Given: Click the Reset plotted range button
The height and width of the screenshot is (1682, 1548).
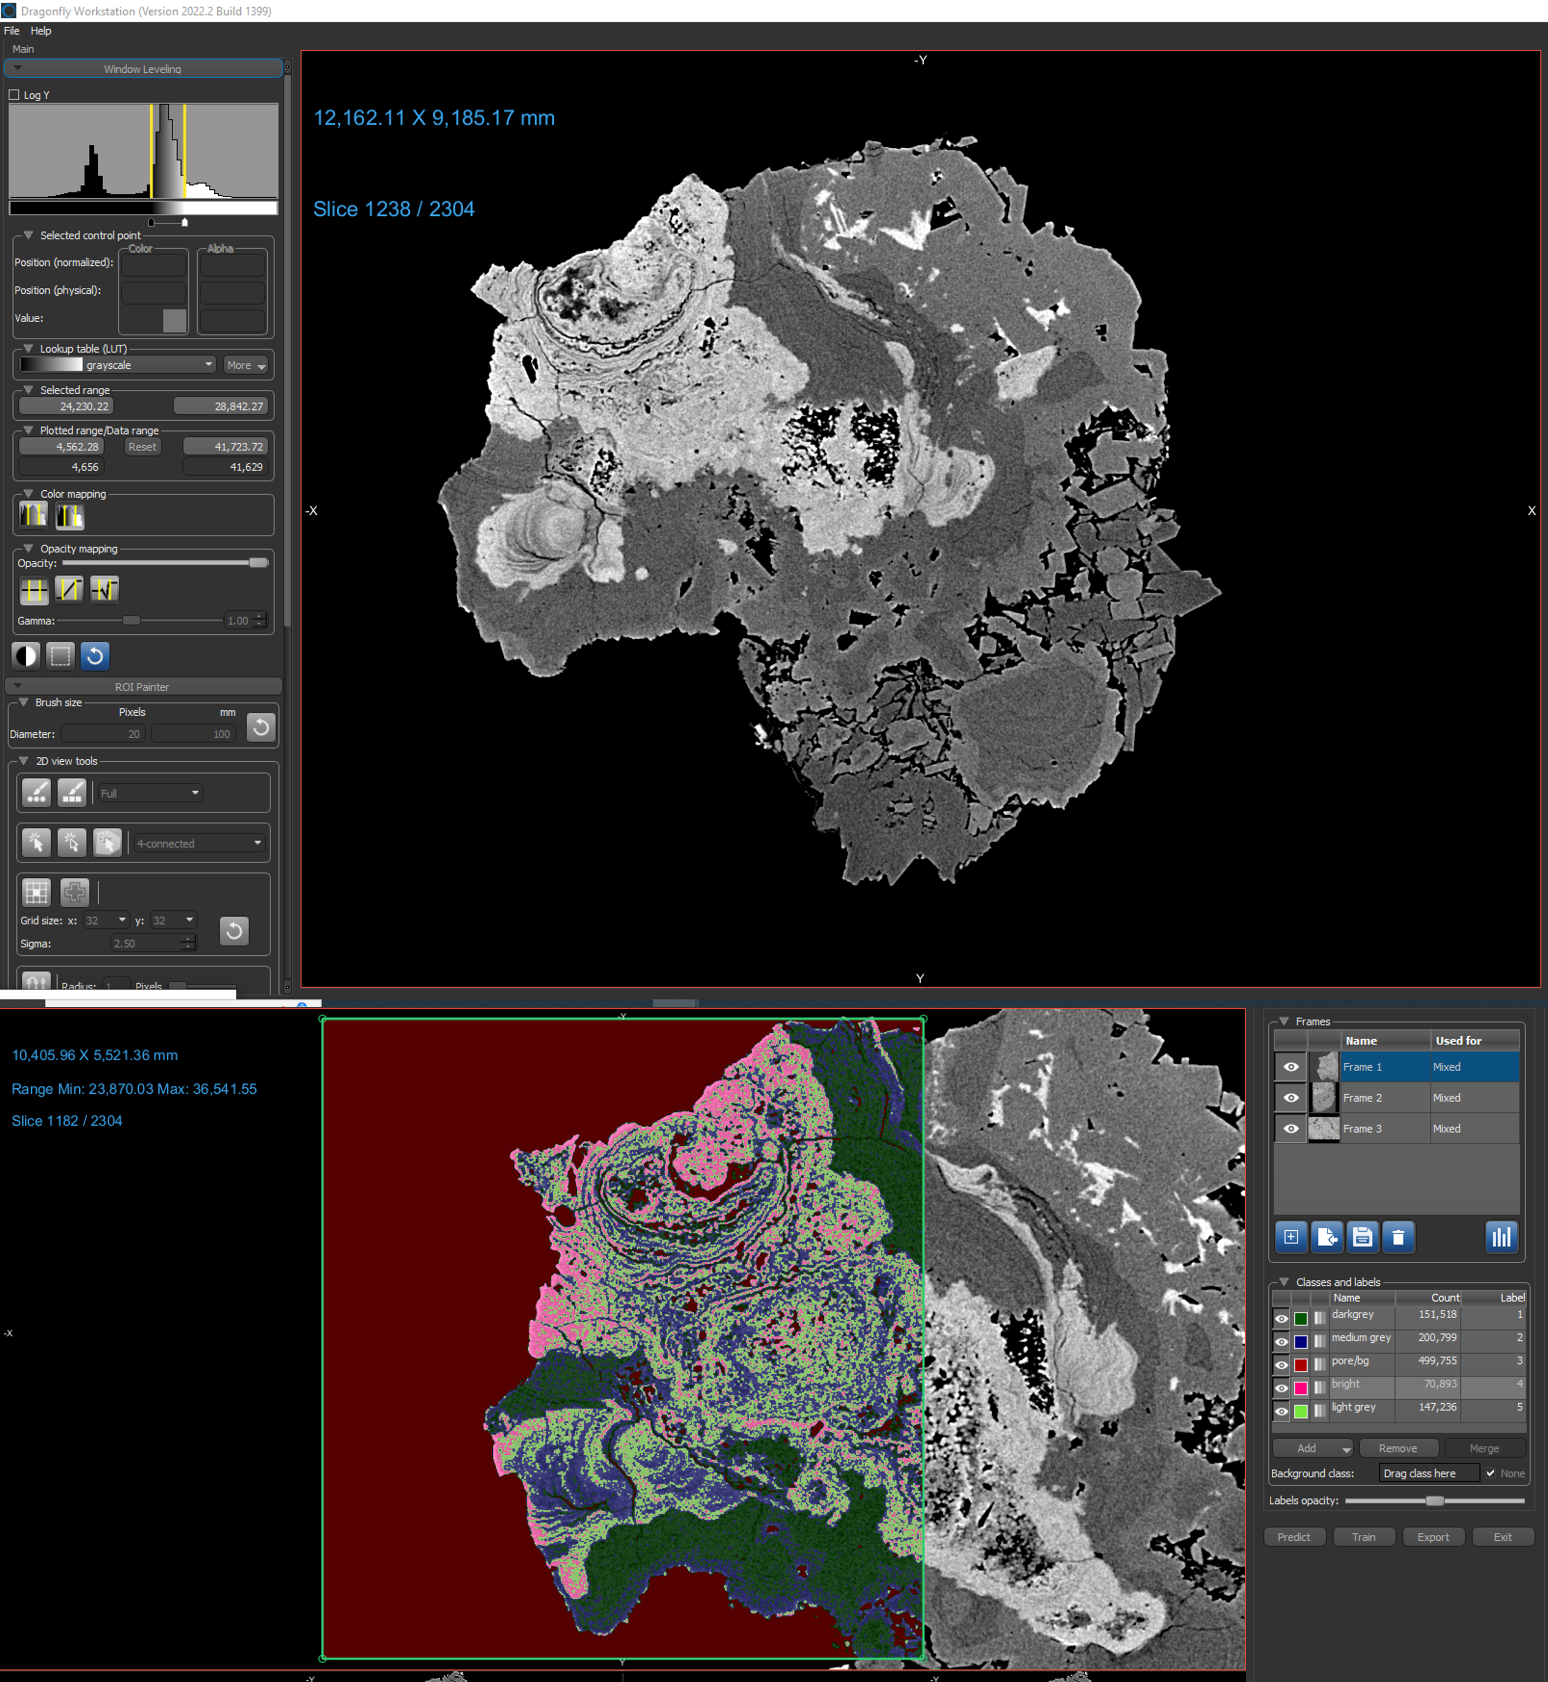Looking at the screenshot, I should [x=142, y=447].
